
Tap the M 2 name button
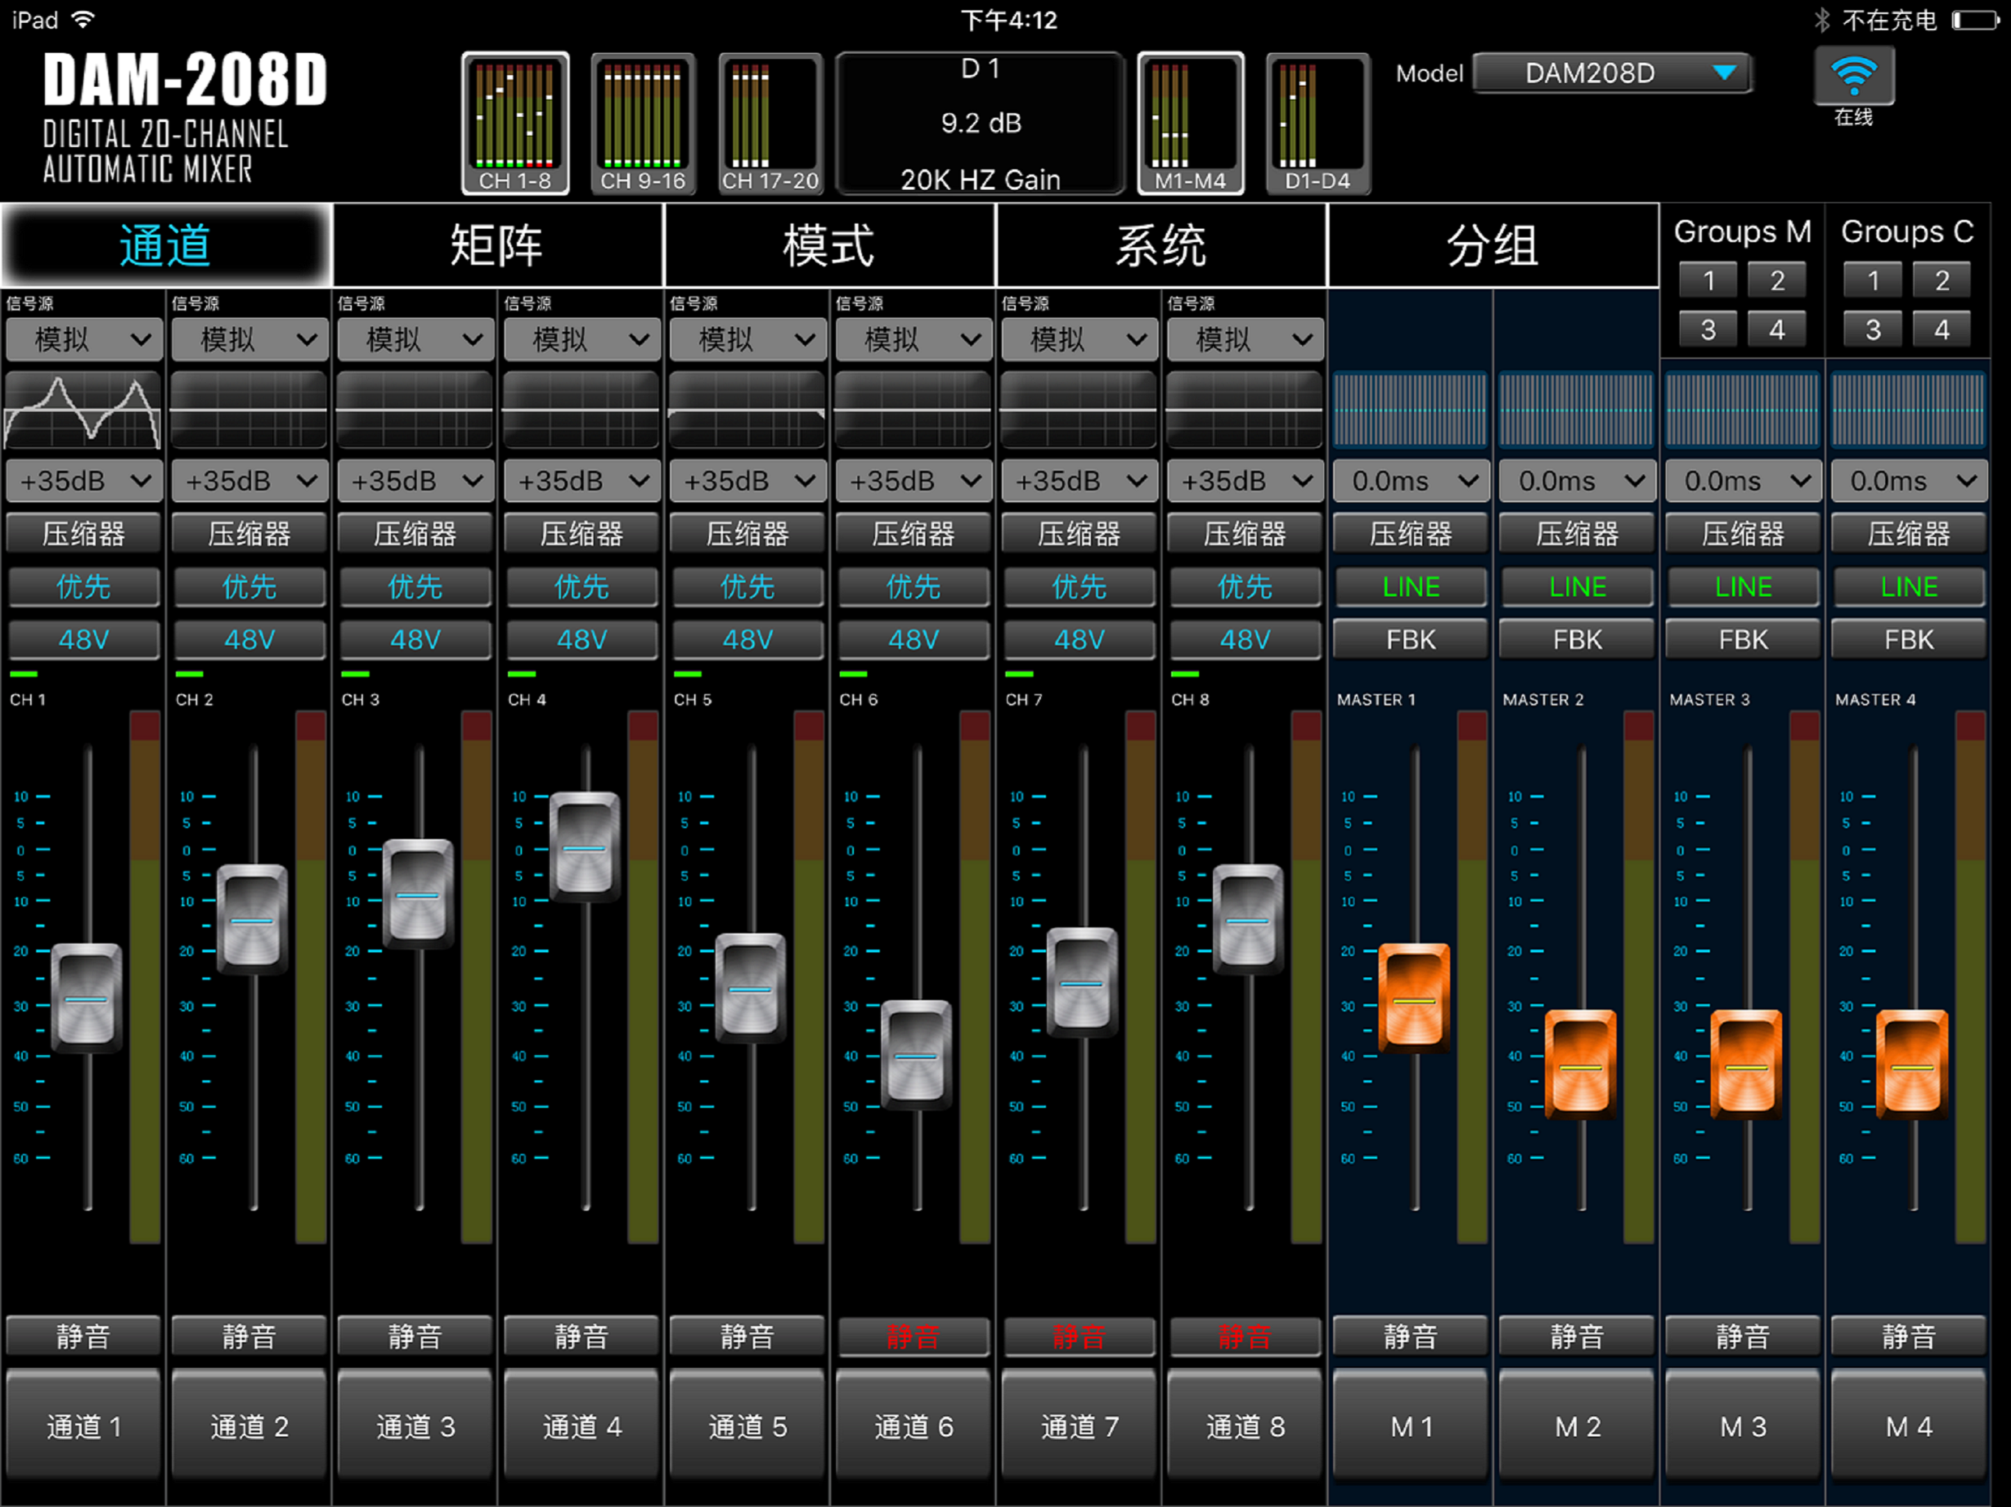1577,1426
